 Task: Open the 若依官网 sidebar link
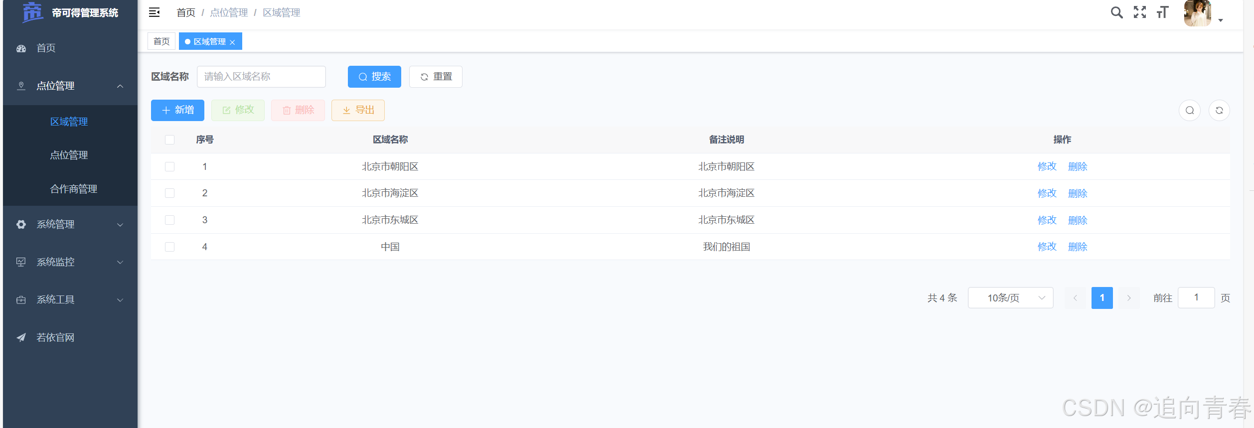55,337
